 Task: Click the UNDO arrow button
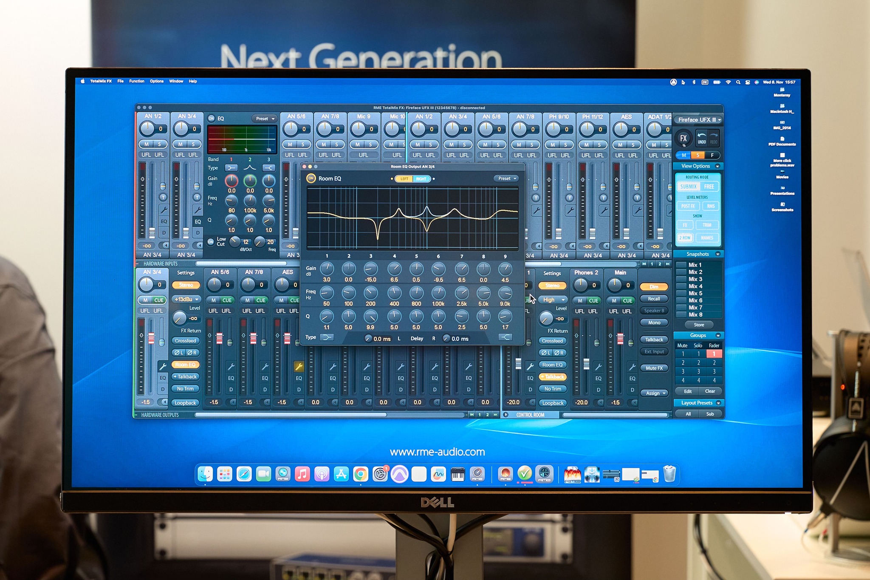click(x=702, y=138)
